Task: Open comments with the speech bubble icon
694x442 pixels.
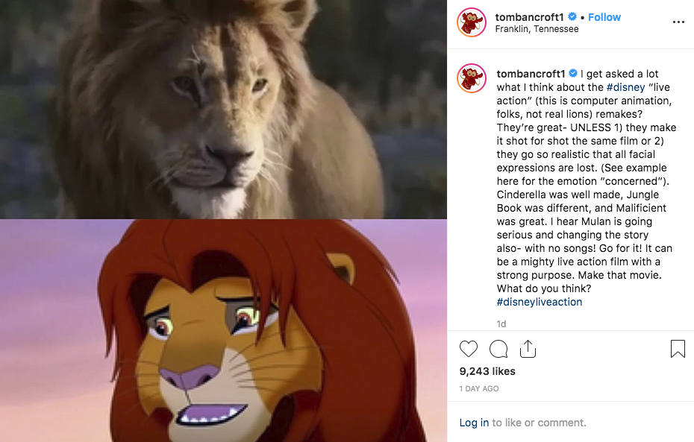Action: pyautogui.click(x=498, y=349)
